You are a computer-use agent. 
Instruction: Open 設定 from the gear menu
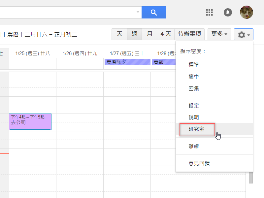click(x=194, y=106)
